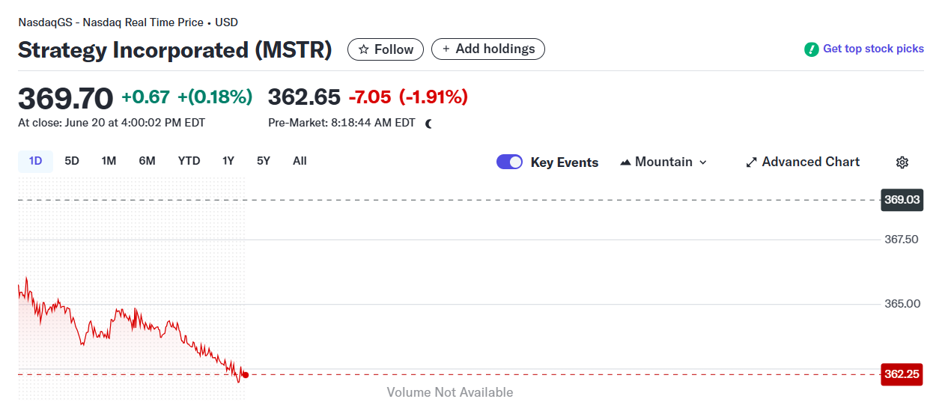Open chart settings gear icon

click(902, 162)
